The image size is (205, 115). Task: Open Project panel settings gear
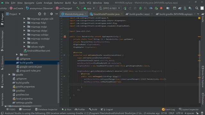point(52,14)
